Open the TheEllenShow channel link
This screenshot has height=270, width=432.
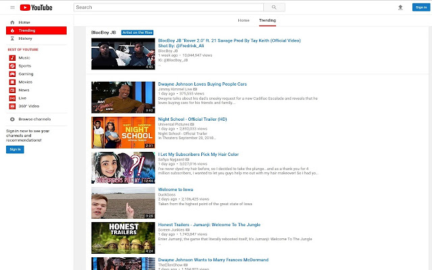click(x=171, y=265)
